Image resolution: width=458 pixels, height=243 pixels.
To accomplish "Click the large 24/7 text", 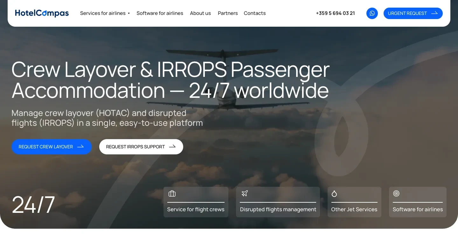I will click(x=33, y=205).
